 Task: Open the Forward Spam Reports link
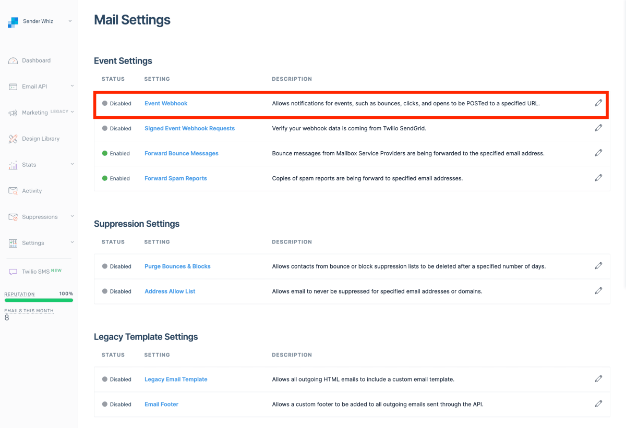point(175,178)
